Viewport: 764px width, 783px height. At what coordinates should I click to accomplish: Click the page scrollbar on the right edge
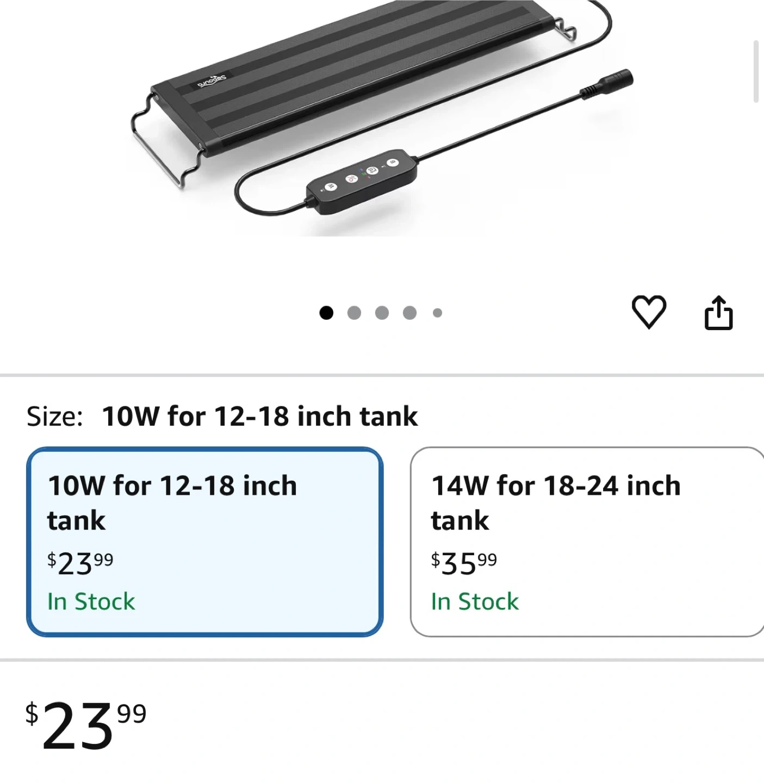click(756, 71)
